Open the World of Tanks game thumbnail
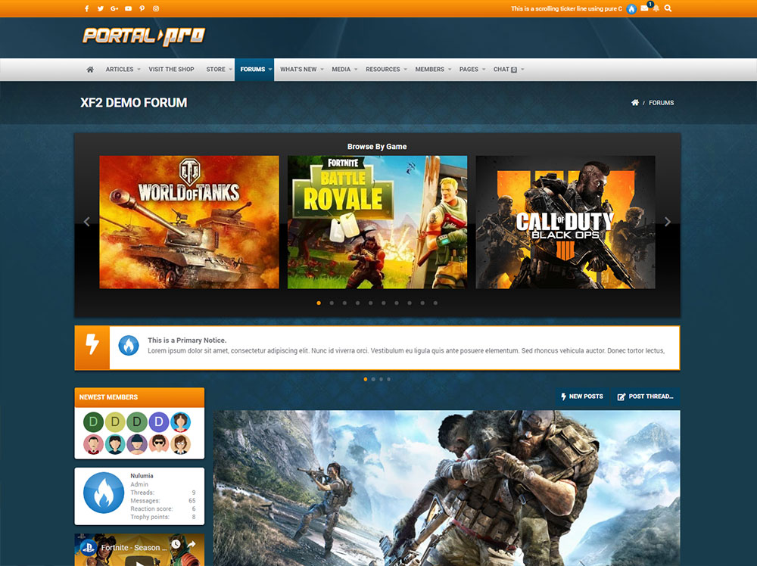Image resolution: width=757 pixels, height=566 pixels. click(x=189, y=222)
